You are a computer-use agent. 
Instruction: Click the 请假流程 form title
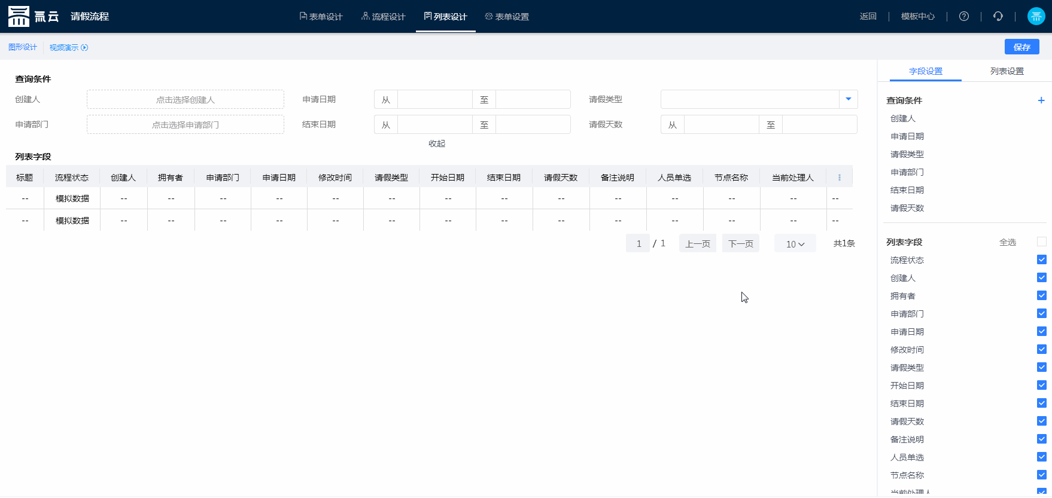90,16
